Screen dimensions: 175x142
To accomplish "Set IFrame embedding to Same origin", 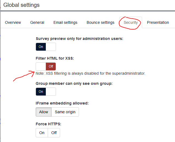I will pos(65,112).
